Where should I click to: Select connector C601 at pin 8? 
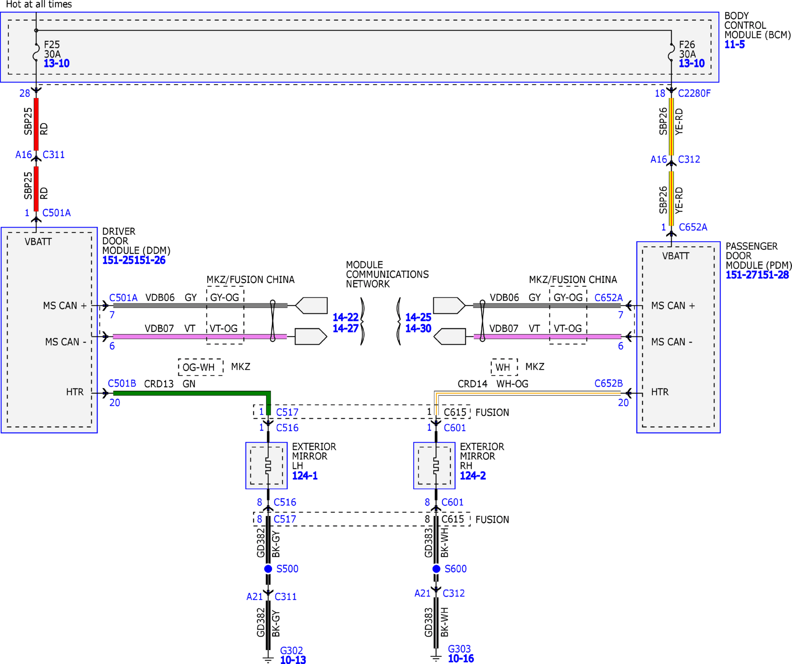pos(453,502)
